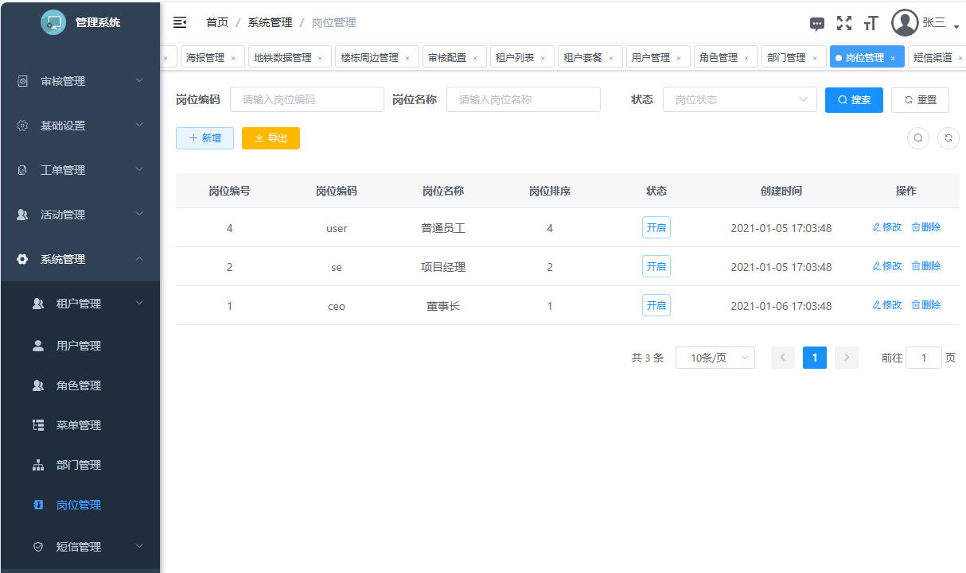The width and height of the screenshot is (966, 573).
Task: Expand the 审核管理 sidebar menu
Action: coord(80,81)
